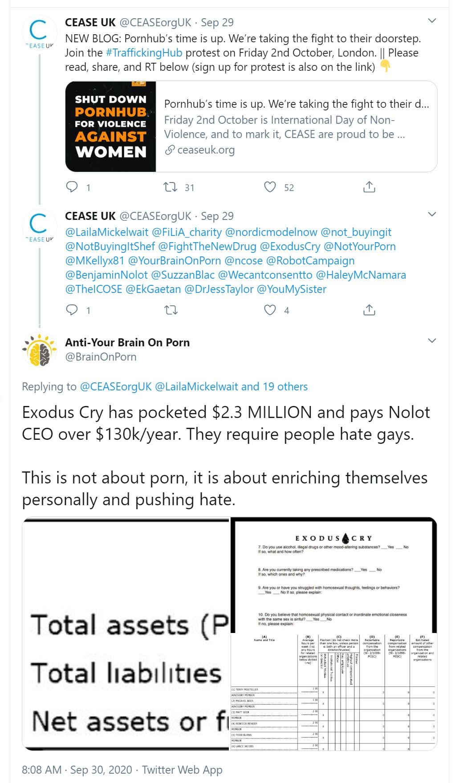Reply to the first CEASE UK tweet
Viewport: 455px width, 783px height.
tap(72, 187)
